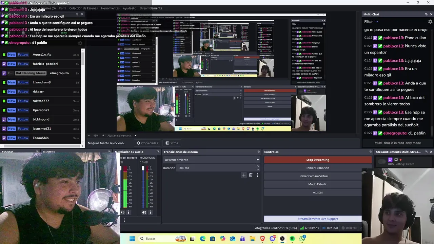The height and width of the screenshot is (244, 434).
Task: Select rokitaa777 in activity feed
Action: tap(41, 101)
